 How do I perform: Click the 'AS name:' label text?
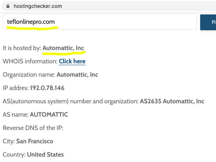(15, 114)
